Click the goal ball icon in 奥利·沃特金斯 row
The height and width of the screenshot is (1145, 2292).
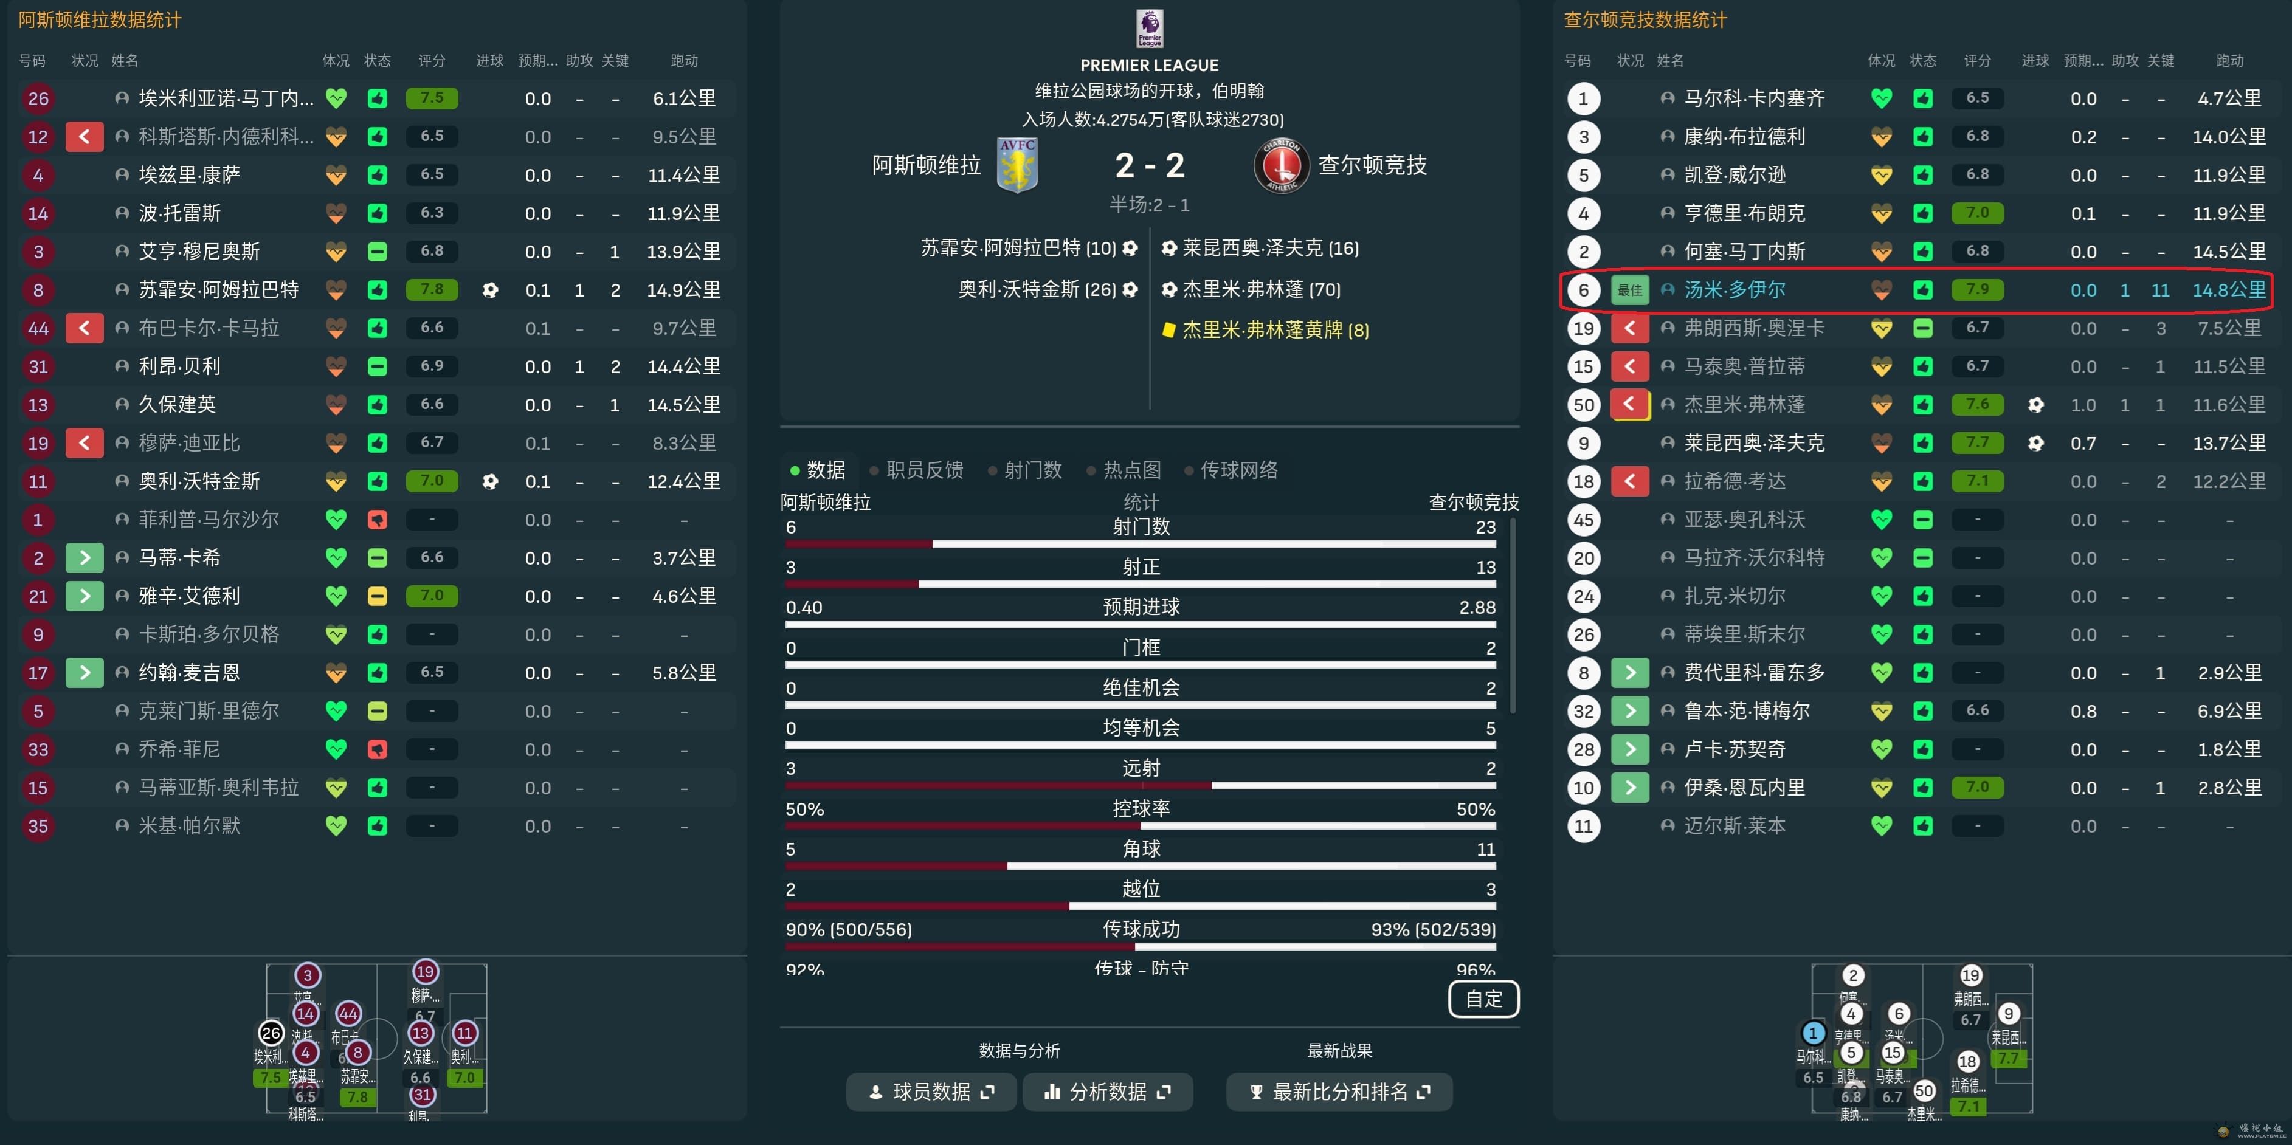point(490,481)
